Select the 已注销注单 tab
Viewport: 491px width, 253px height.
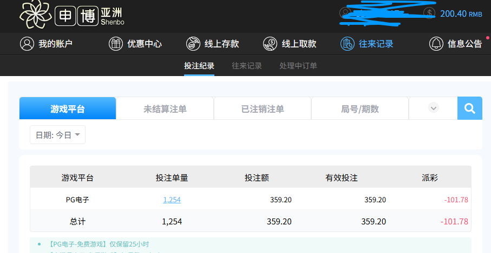pyautogui.click(x=263, y=108)
